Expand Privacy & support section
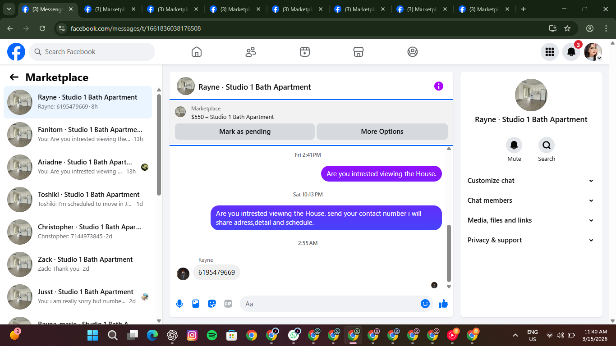Viewport: 616px width, 346px height. [531, 240]
